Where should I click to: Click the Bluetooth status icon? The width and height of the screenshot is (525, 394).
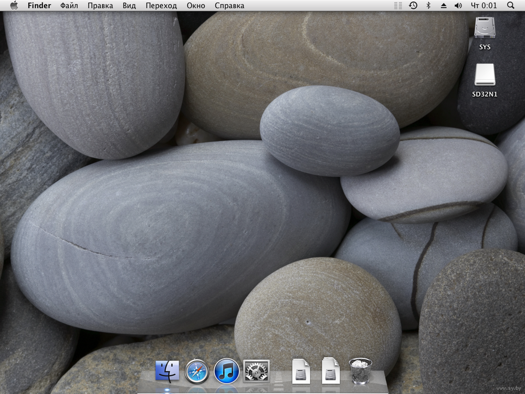click(x=428, y=5)
